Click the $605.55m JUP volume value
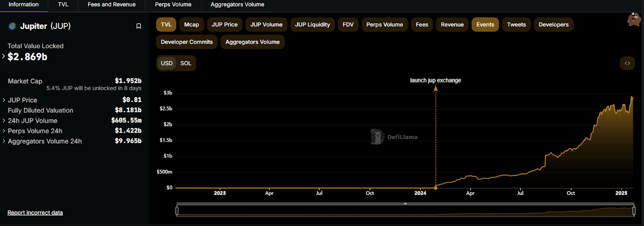Image resolution: width=644 pixels, height=226 pixels. point(126,120)
